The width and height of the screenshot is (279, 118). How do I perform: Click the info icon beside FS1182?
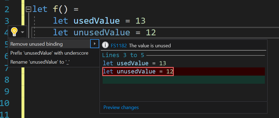105,45
